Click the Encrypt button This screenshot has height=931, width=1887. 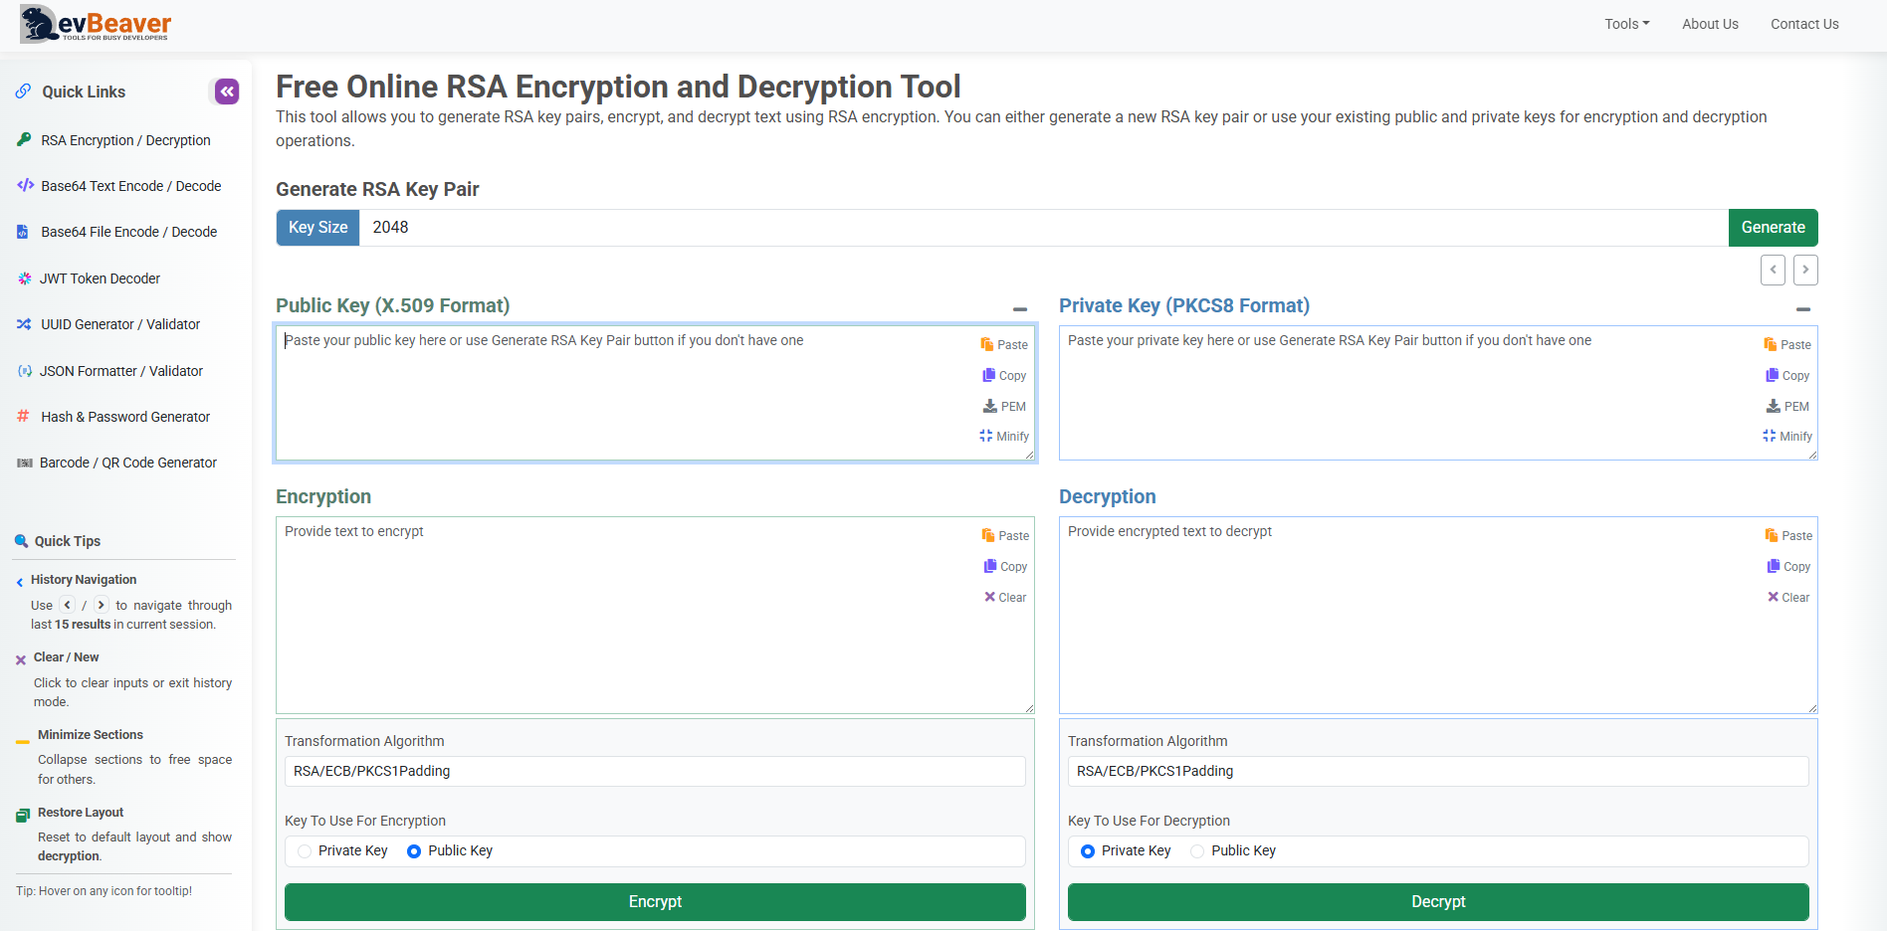(655, 902)
